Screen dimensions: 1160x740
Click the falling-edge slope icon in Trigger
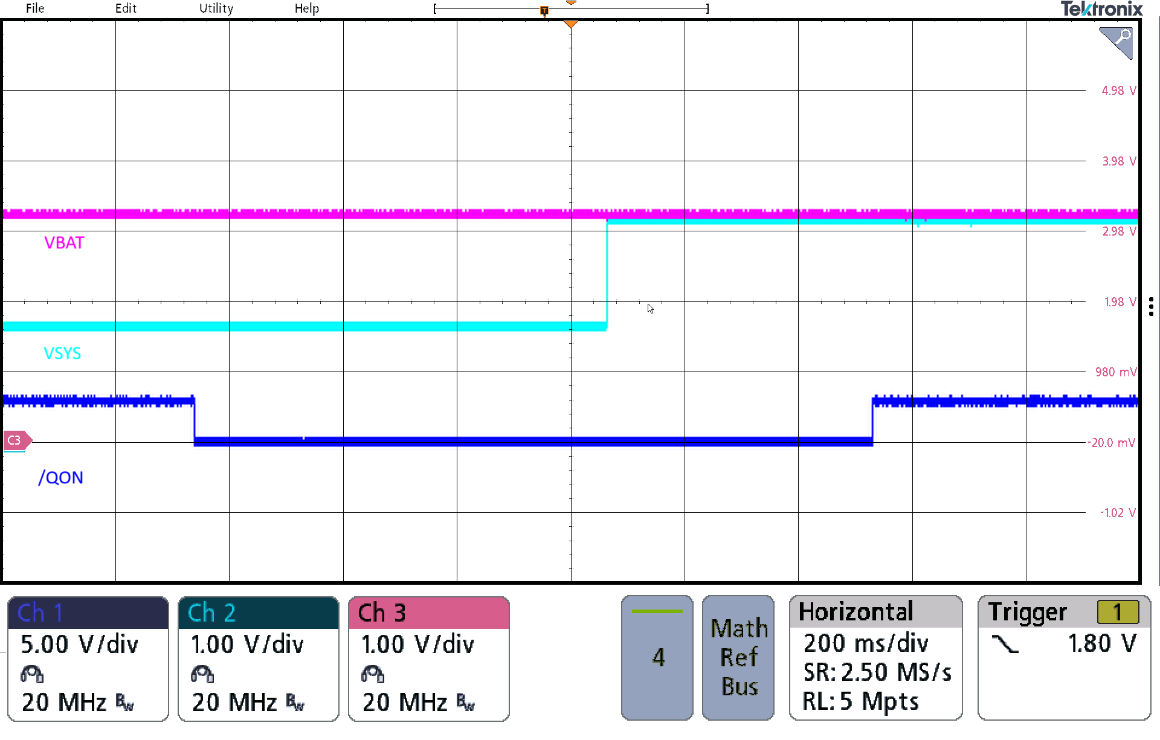click(x=1005, y=644)
